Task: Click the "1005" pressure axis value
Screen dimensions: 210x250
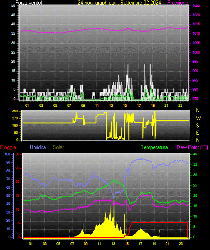Action: click(x=196, y=43)
